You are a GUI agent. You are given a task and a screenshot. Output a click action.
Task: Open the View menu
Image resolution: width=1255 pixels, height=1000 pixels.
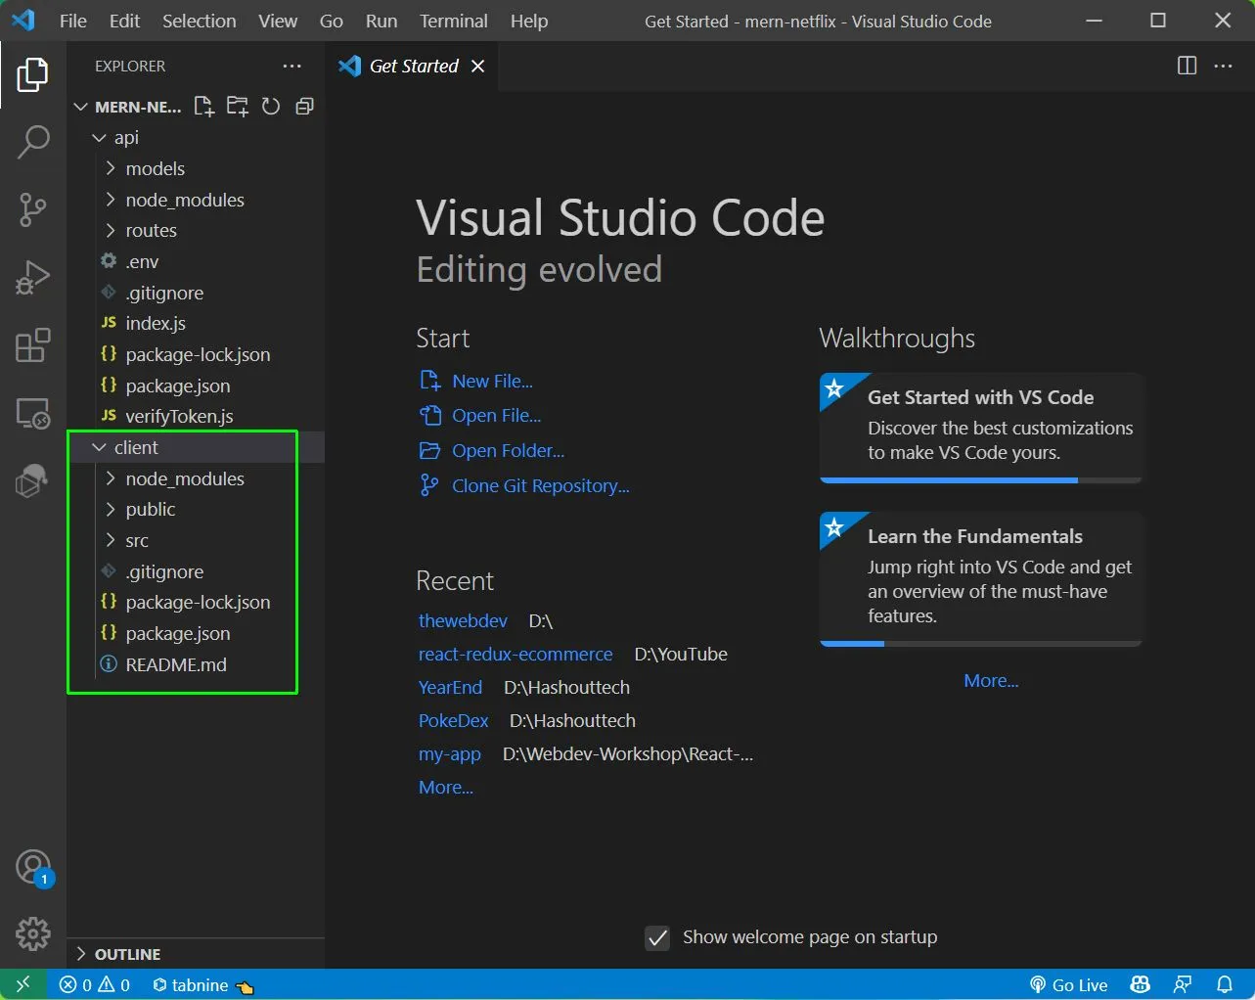[278, 21]
